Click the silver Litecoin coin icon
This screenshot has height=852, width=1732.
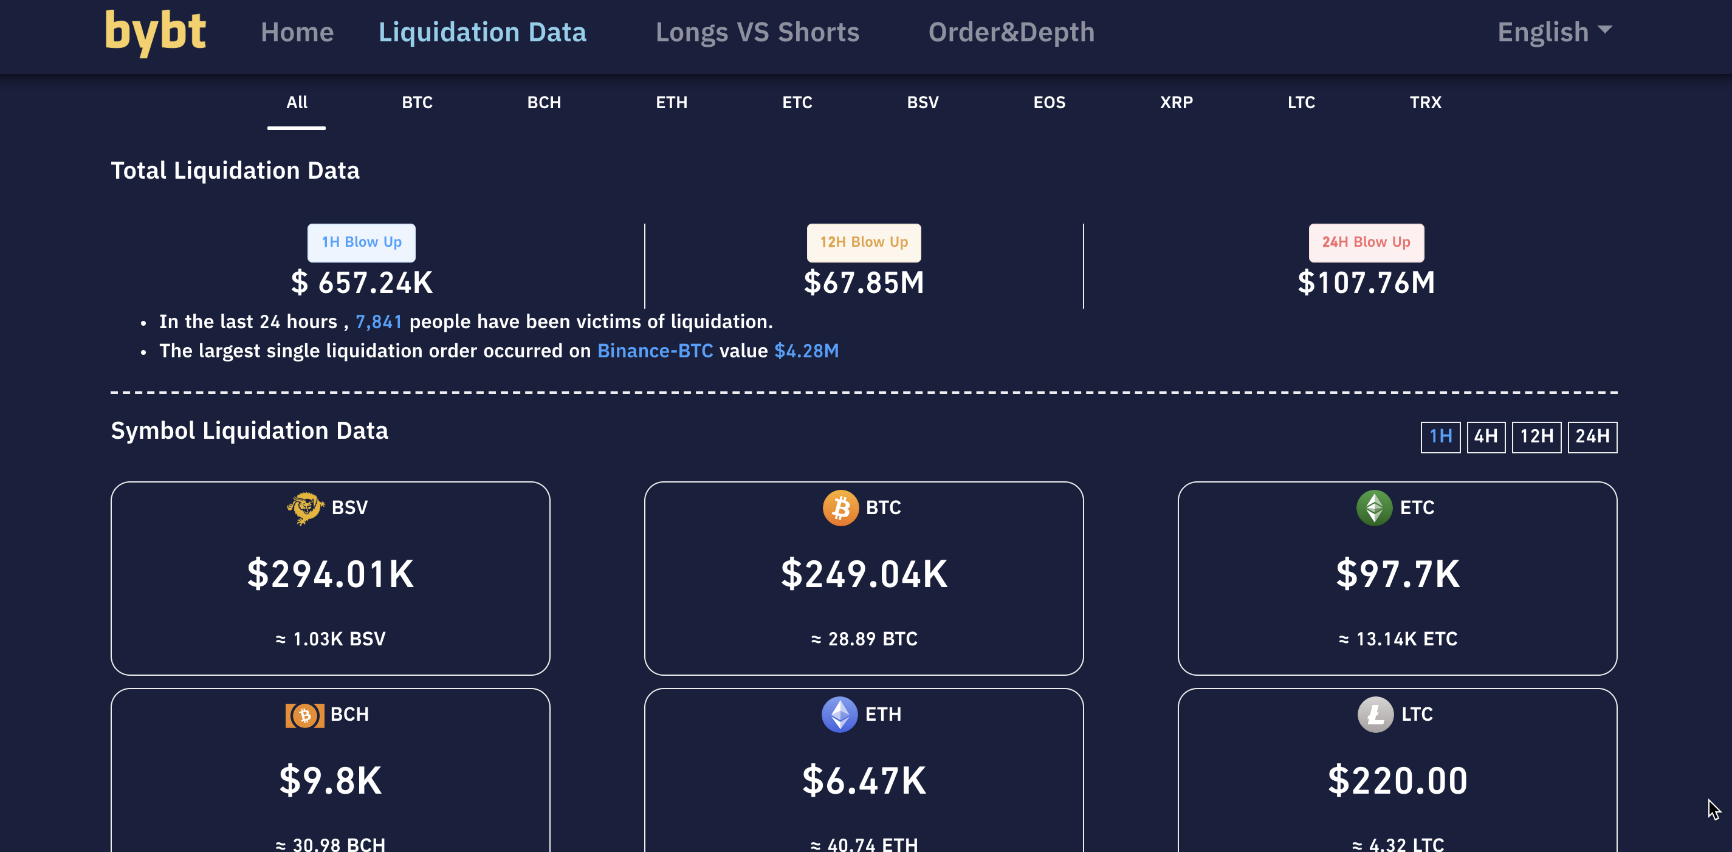[1375, 714]
